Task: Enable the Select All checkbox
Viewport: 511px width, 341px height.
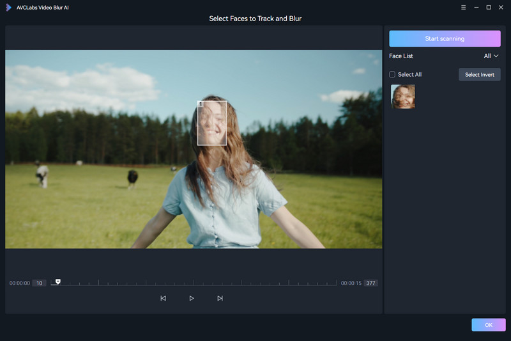Action: [x=393, y=75]
